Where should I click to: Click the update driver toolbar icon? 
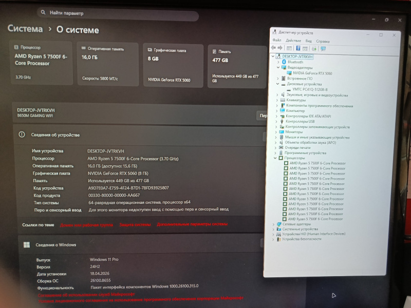tap(314, 49)
